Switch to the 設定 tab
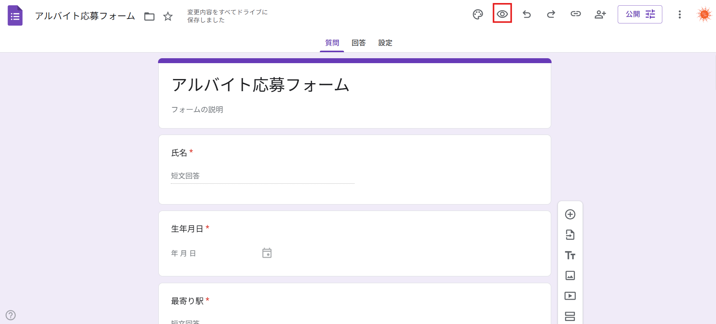This screenshot has width=716, height=324. coord(385,43)
